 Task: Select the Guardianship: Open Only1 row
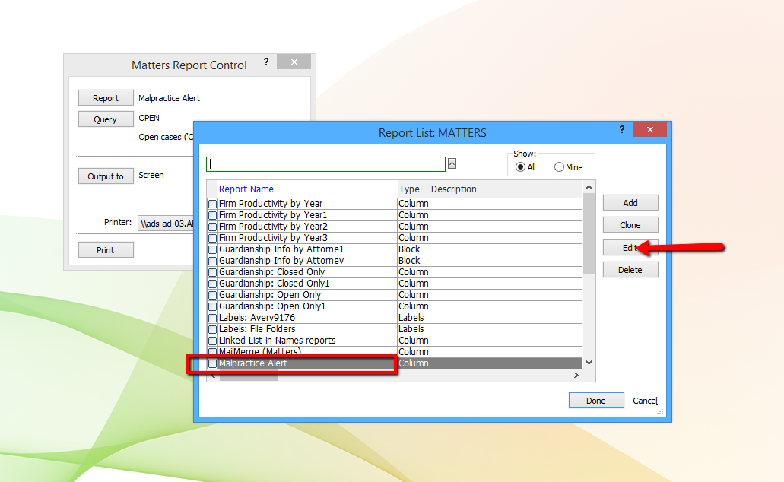click(395, 306)
